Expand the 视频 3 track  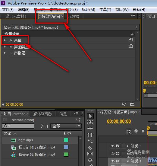coord(128,146)
